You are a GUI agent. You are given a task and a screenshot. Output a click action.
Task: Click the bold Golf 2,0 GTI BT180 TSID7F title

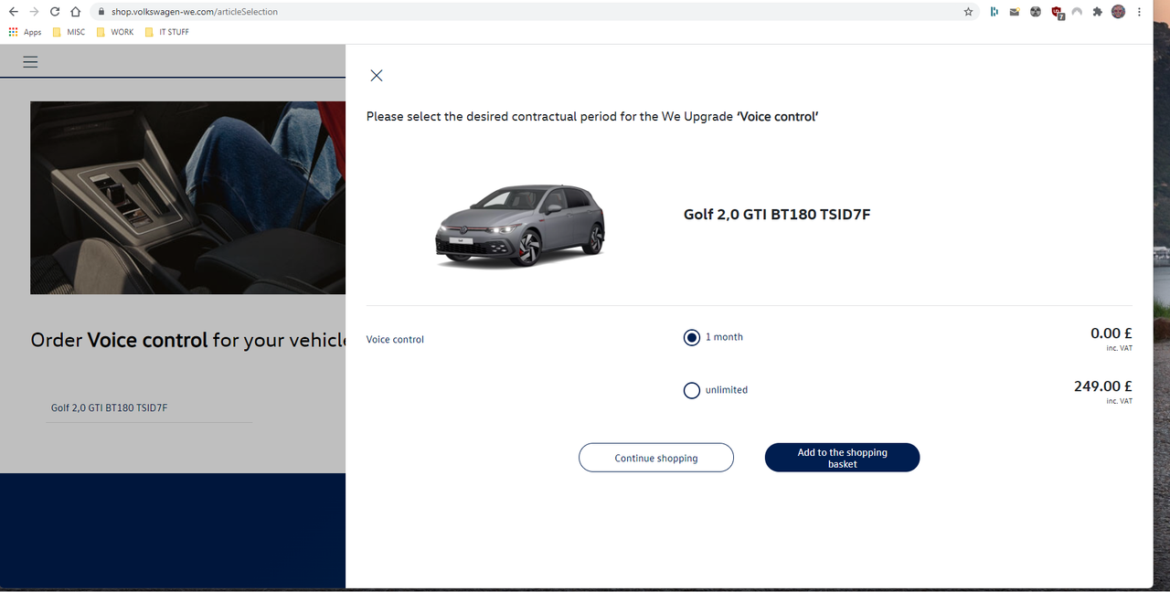[777, 215]
